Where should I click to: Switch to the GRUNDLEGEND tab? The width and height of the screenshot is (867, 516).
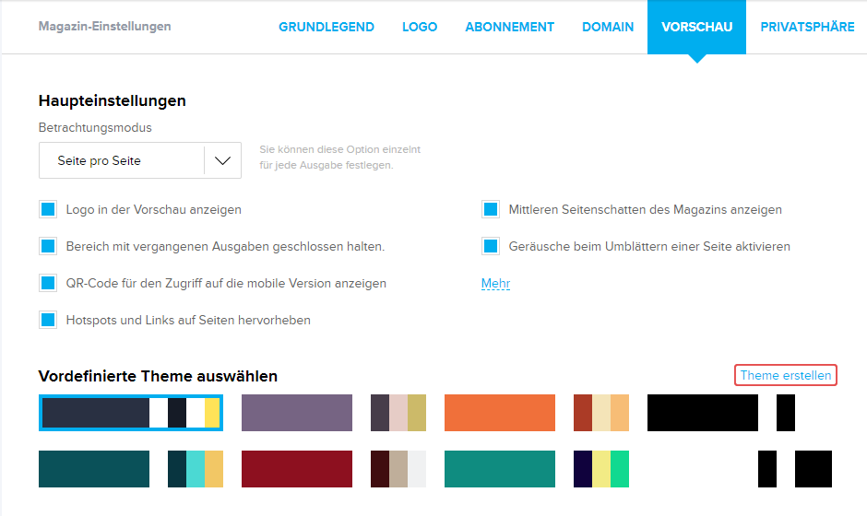(327, 27)
